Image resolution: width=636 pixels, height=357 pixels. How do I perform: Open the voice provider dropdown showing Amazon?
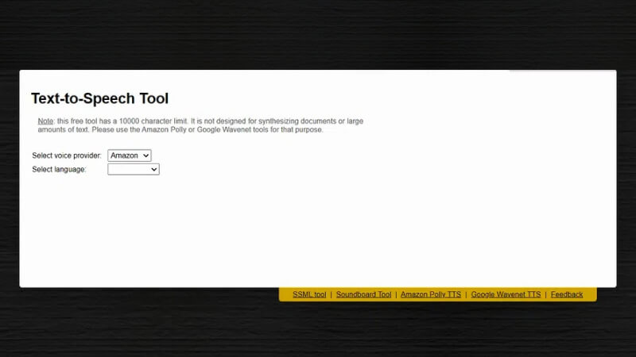pos(130,155)
